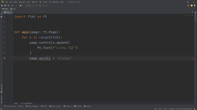Open the Run menu
This screenshot has height=110, width=197.
tap(41, 2)
